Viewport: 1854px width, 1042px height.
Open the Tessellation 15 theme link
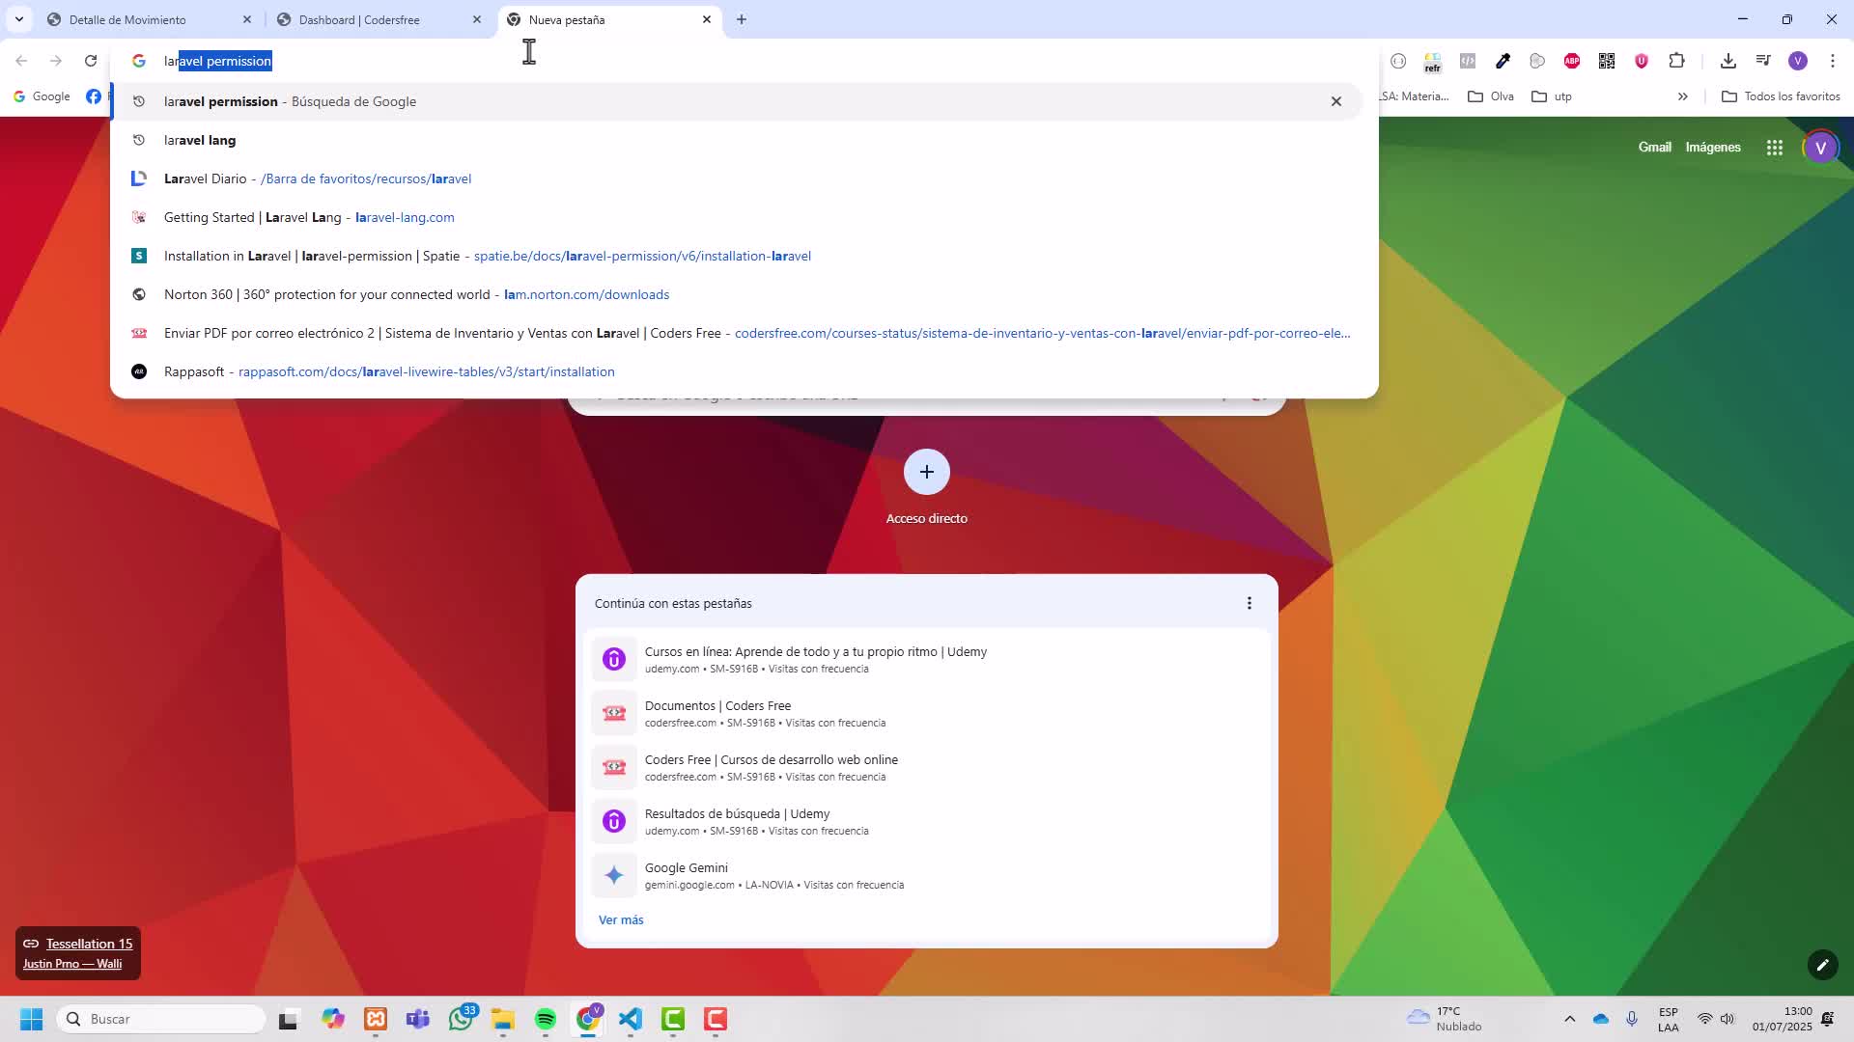[89, 944]
